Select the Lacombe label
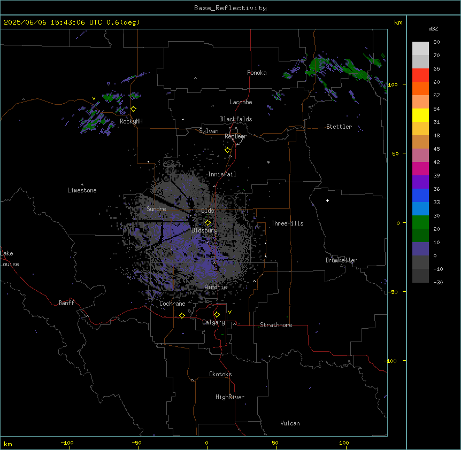 click(x=241, y=102)
